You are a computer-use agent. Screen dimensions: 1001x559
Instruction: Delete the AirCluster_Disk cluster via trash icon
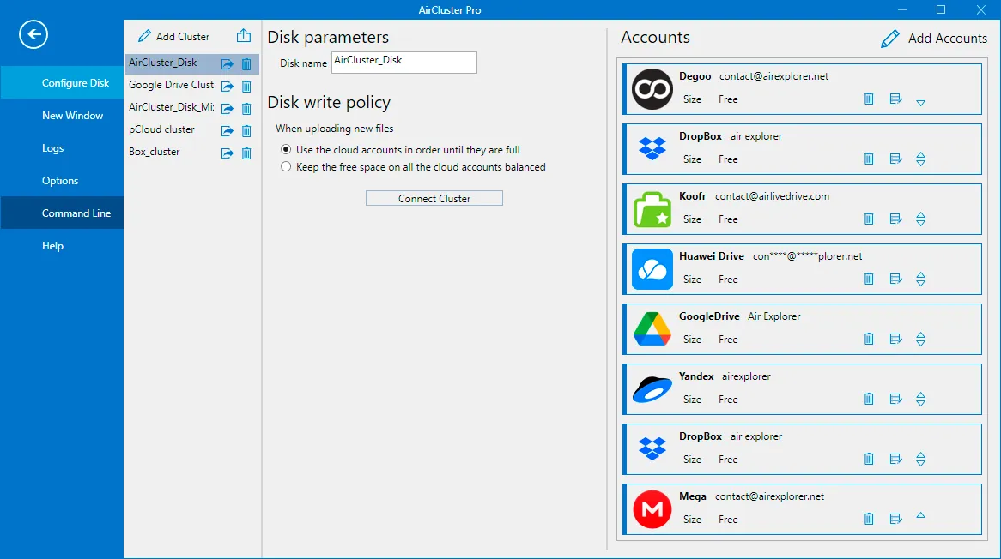246,63
